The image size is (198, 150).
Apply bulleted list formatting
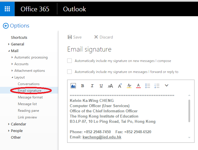pos(148,86)
